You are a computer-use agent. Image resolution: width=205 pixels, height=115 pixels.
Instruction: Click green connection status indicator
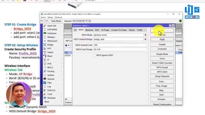click(180, 21)
